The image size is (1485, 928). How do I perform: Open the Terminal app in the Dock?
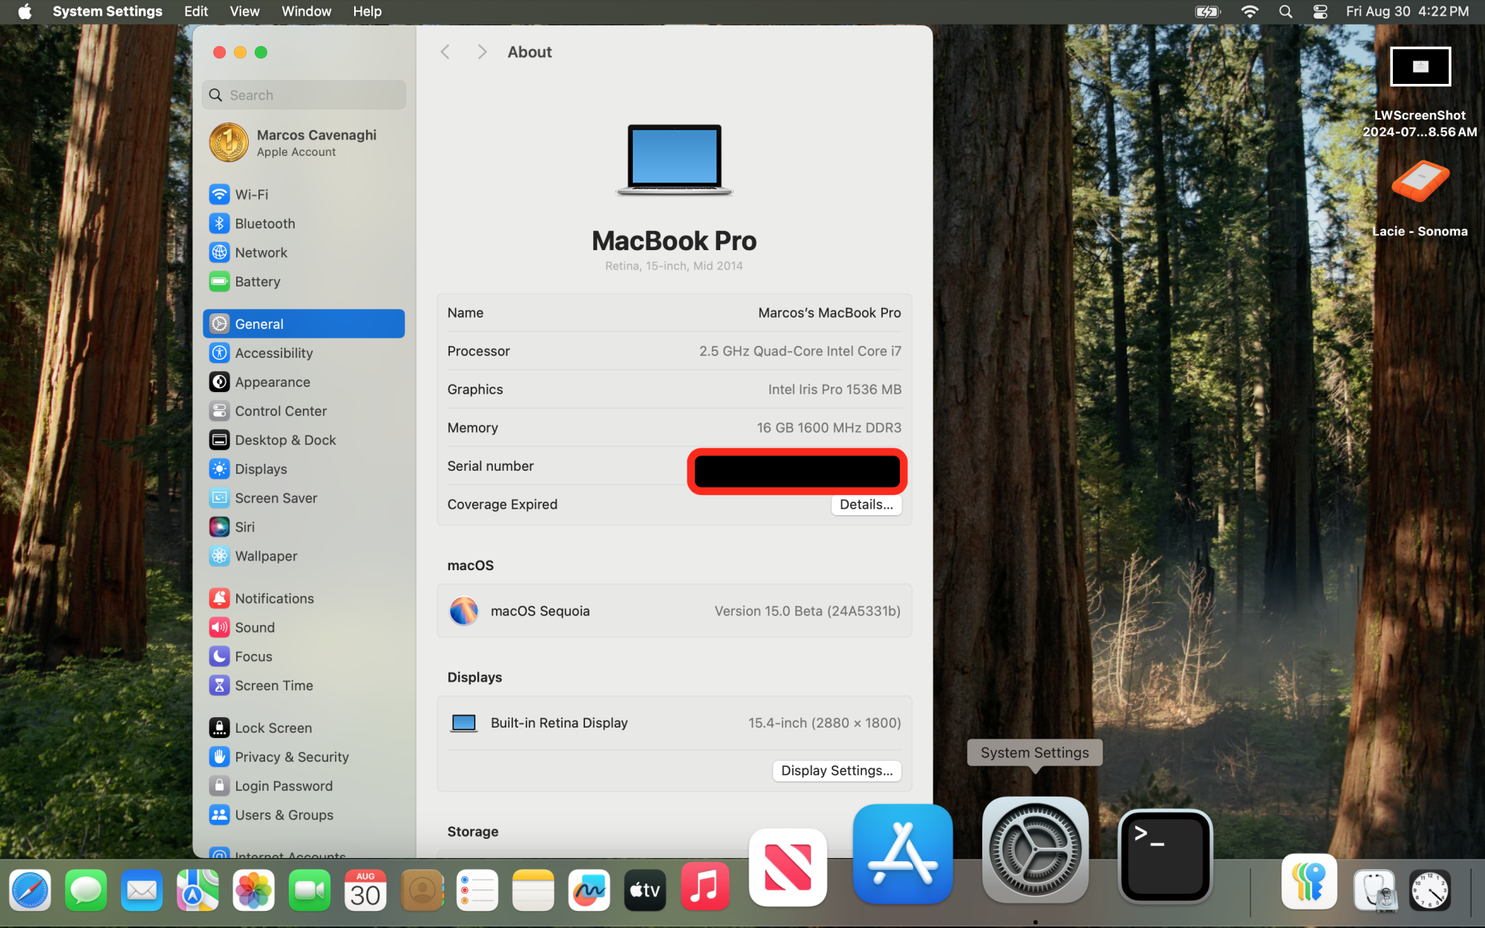click(x=1164, y=855)
